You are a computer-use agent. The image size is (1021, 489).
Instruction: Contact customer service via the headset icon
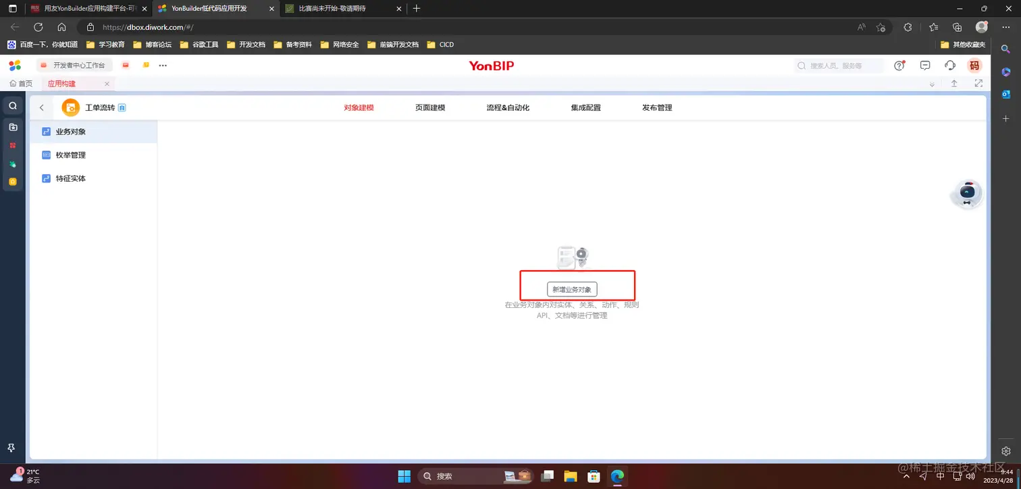point(950,65)
